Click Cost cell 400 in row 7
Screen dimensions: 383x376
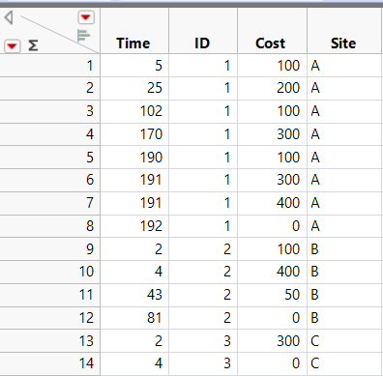(273, 203)
